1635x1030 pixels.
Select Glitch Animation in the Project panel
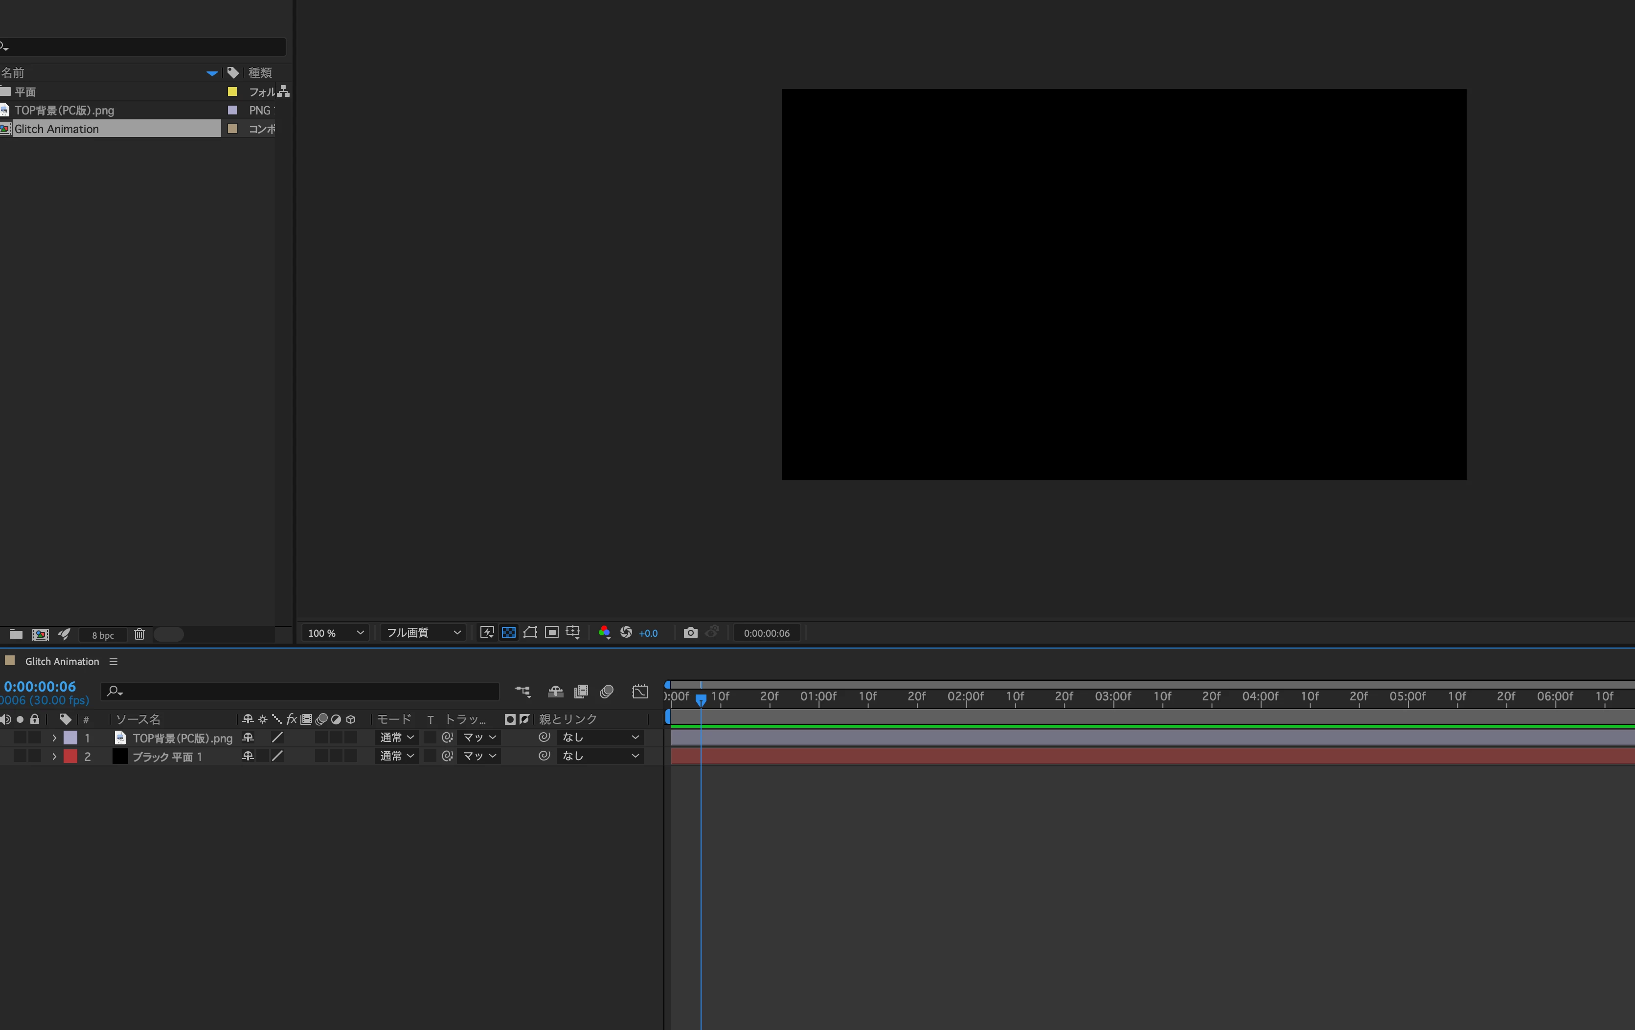[57, 129]
